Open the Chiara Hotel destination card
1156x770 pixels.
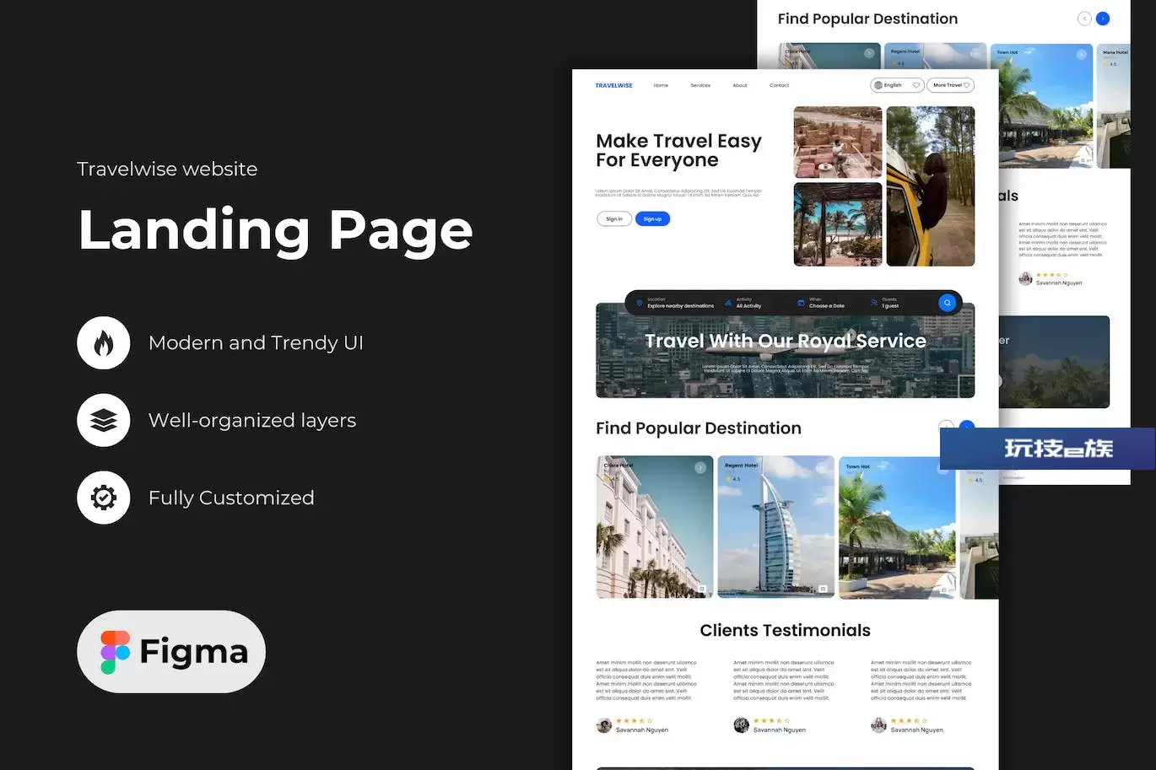coord(655,527)
